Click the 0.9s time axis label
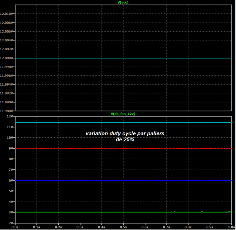Image resolution: width=236 pixels, height=230 pixels. [x=210, y=227]
